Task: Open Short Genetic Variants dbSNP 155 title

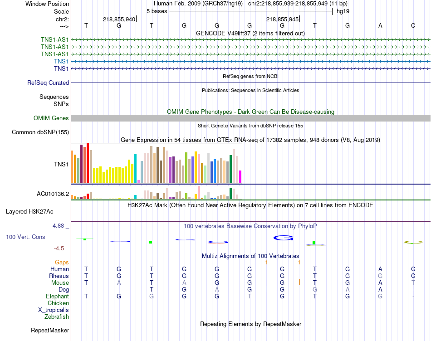Action: (x=250, y=126)
